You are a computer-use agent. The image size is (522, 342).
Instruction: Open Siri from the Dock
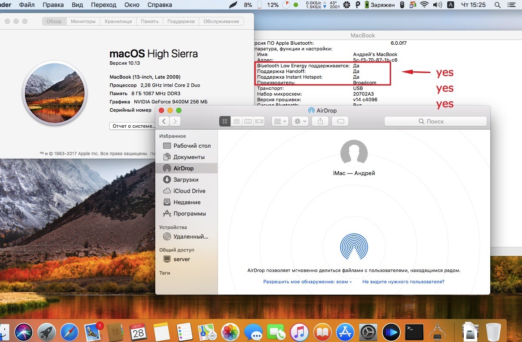[24, 333]
